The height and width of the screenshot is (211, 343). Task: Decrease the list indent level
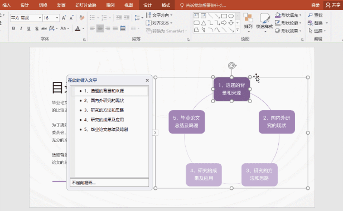119,18
